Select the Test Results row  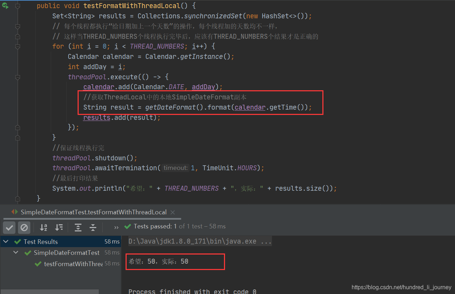coord(61,241)
